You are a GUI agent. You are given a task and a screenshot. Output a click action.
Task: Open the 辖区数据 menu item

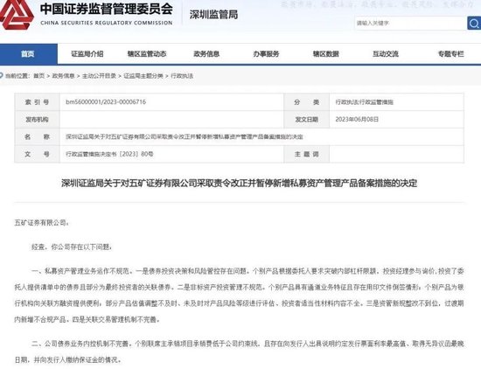click(326, 54)
